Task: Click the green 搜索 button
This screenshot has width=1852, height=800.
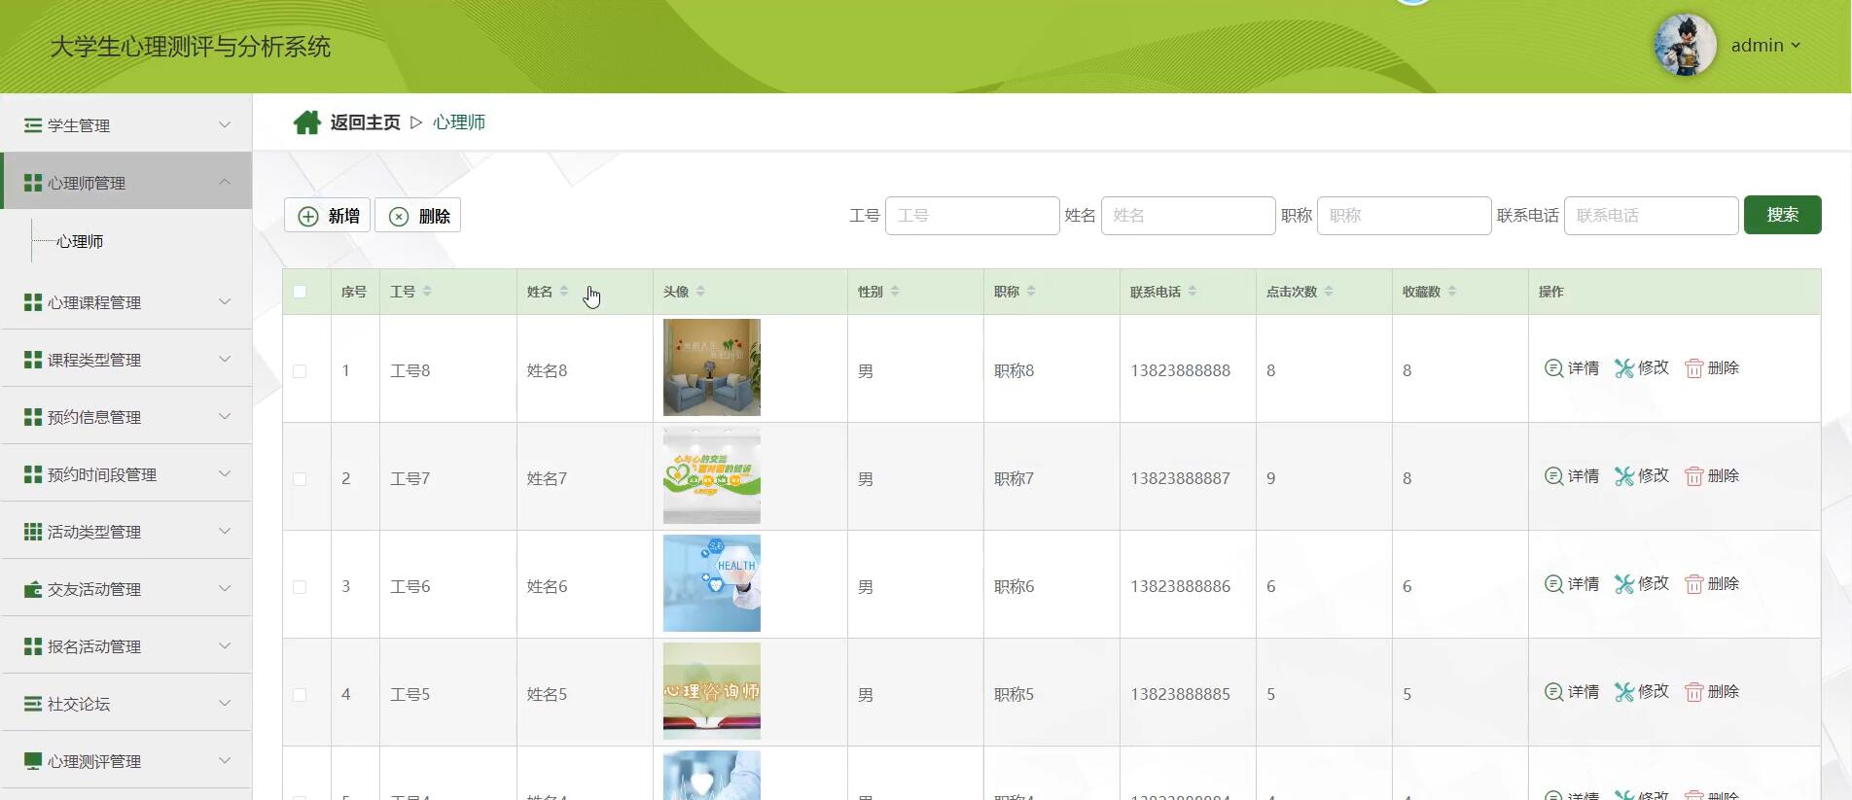Action: (1782, 215)
